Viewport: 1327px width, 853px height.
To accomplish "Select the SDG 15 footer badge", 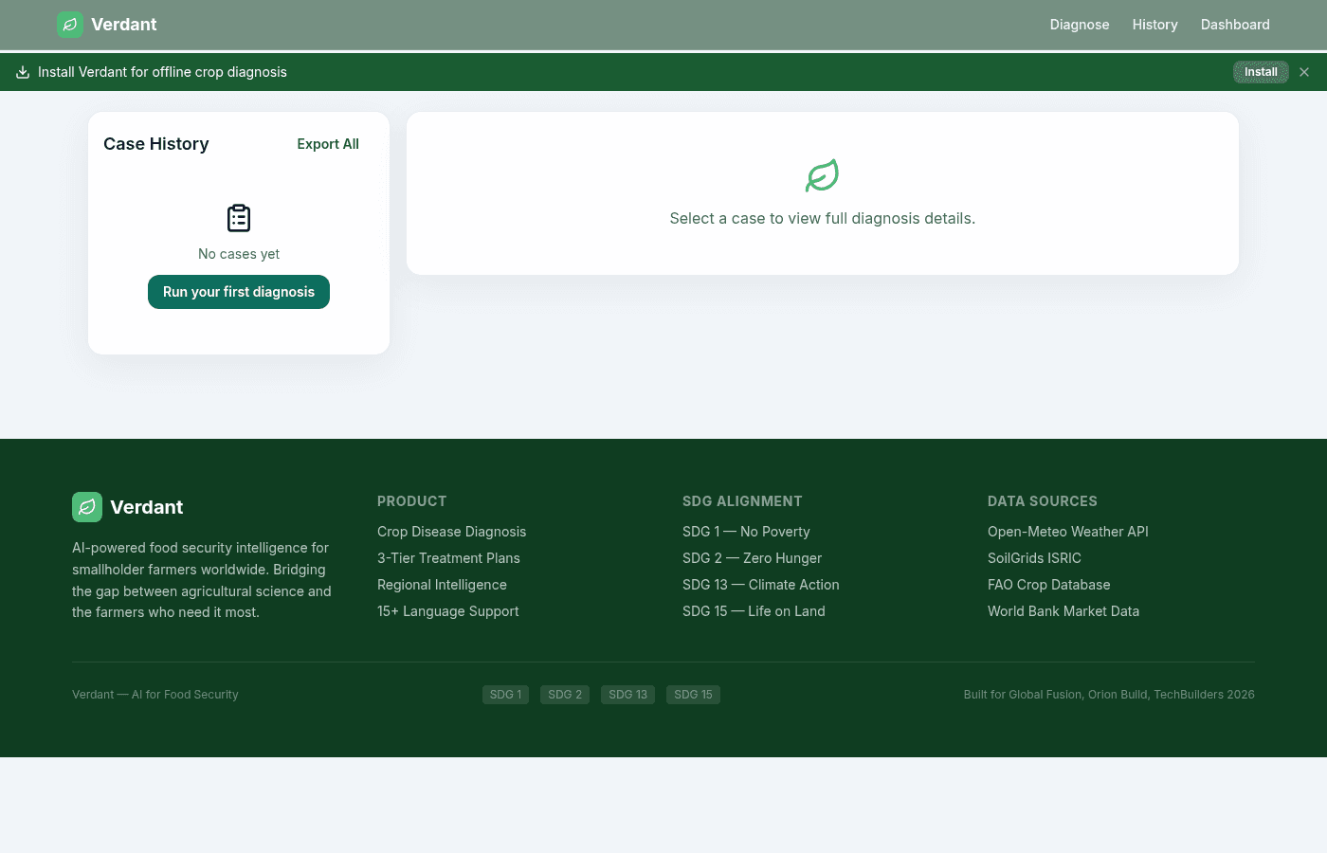I will pos(693,695).
